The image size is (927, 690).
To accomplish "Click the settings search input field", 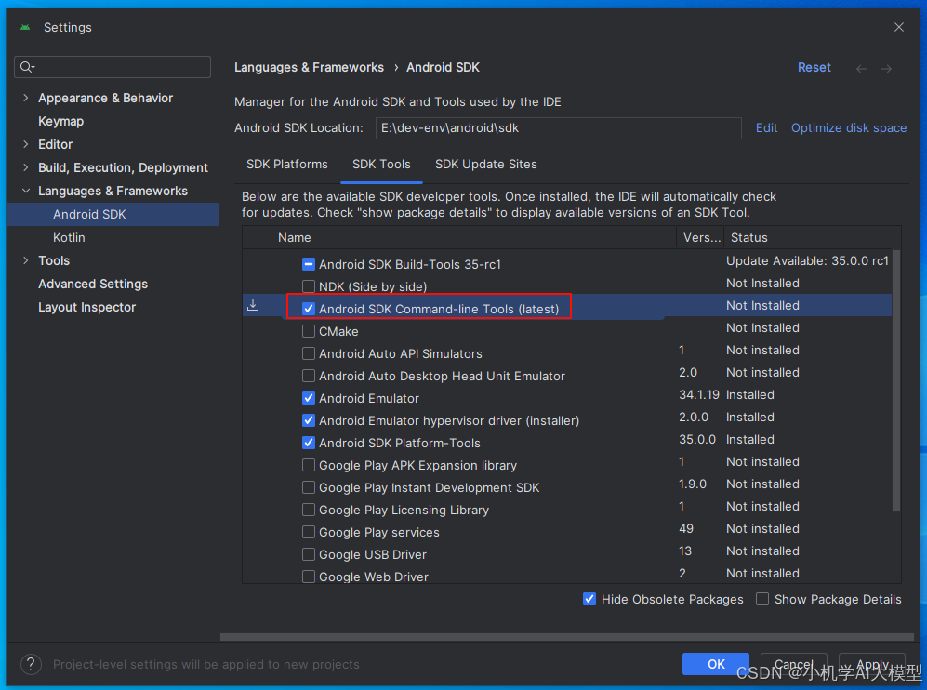I will (x=113, y=67).
